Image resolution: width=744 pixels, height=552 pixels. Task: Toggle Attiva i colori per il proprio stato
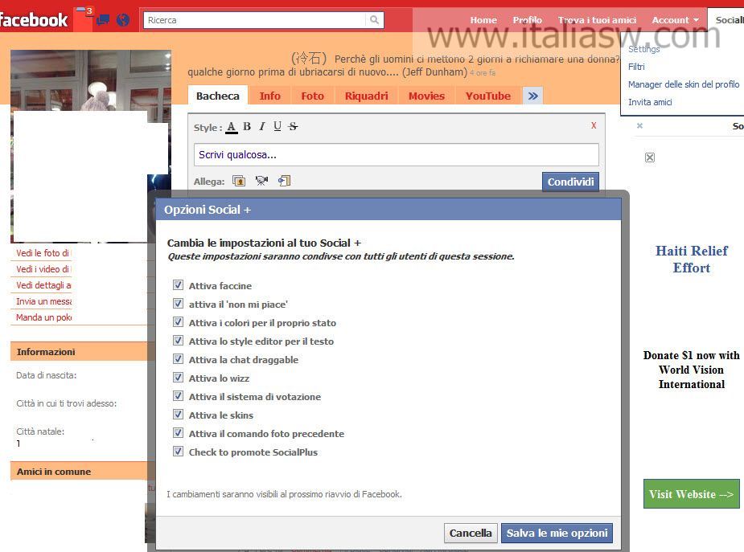click(x=178, y=321)
